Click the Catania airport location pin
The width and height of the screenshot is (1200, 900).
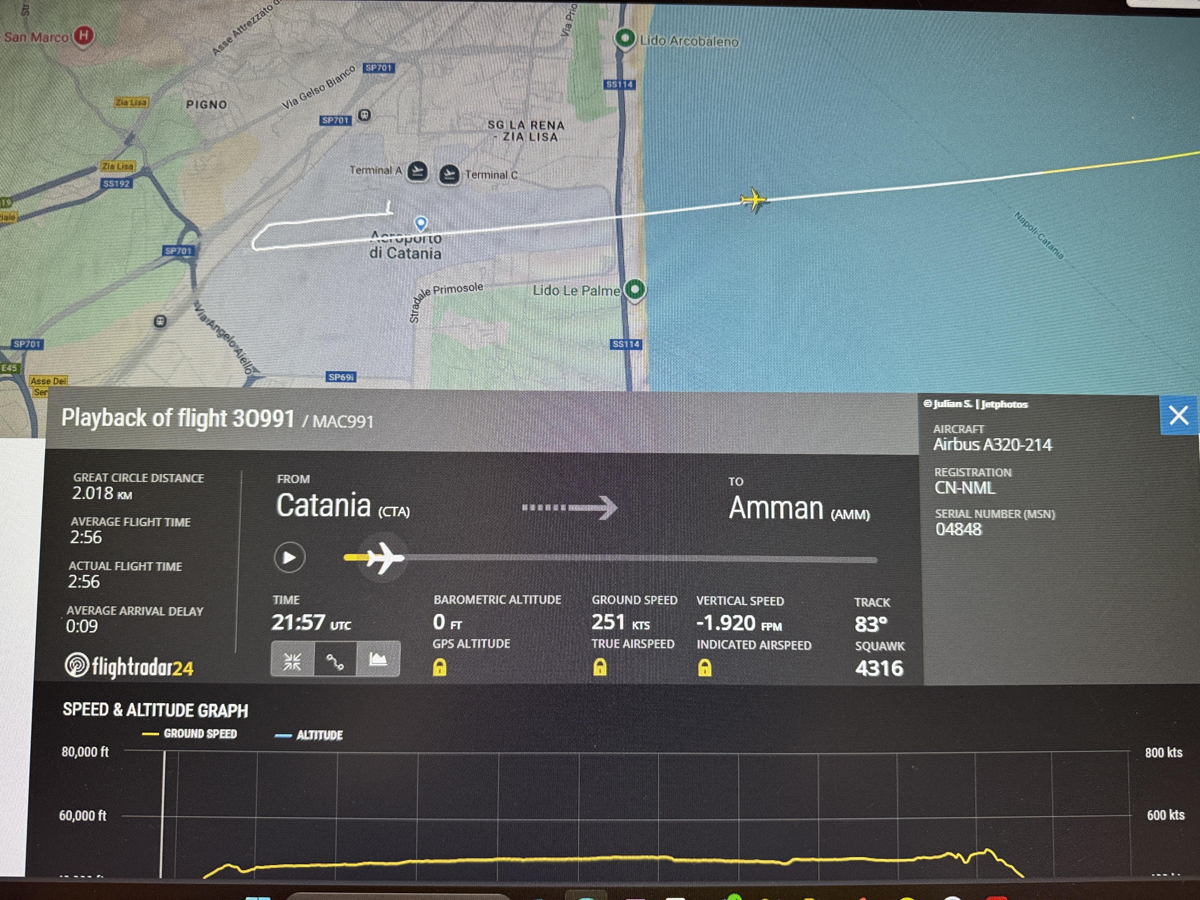(x=421, y=222)
